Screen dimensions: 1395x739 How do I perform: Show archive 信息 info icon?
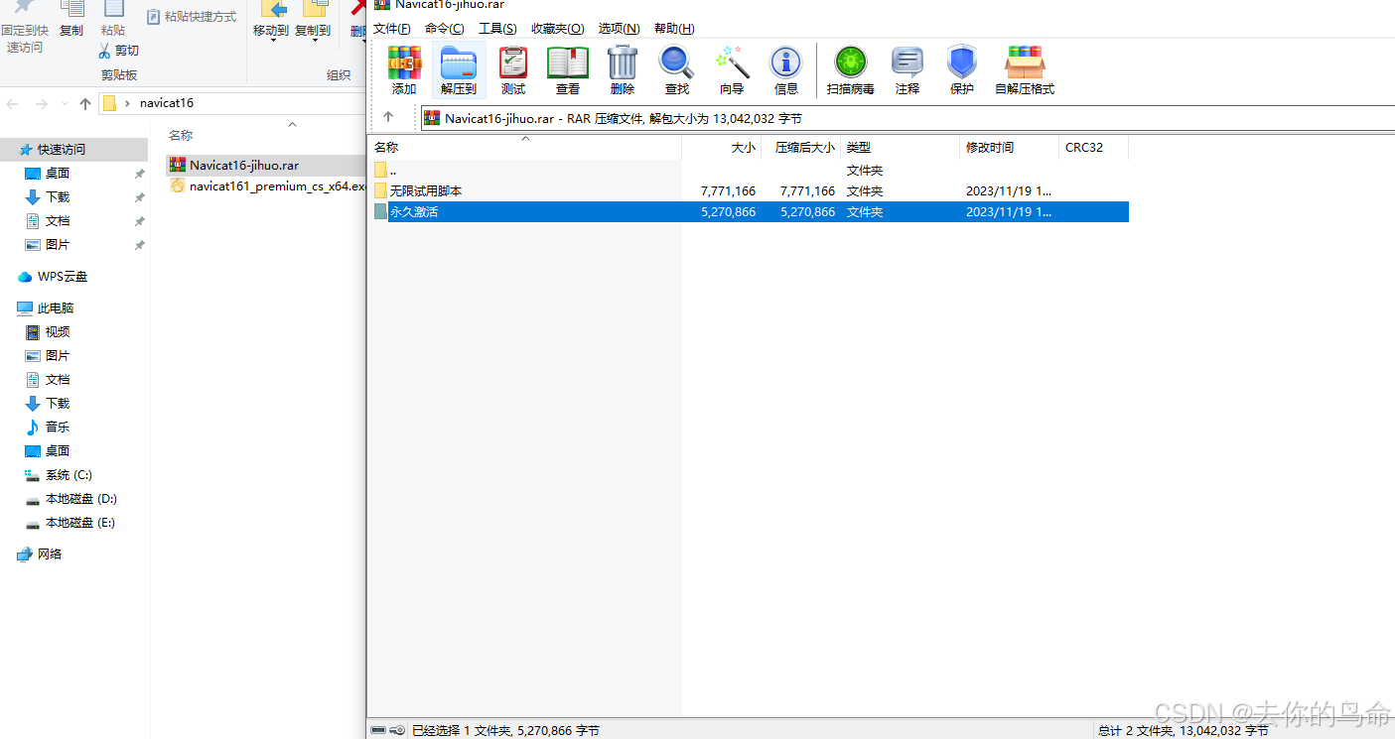pyautogui.click(x=786, y=70)
